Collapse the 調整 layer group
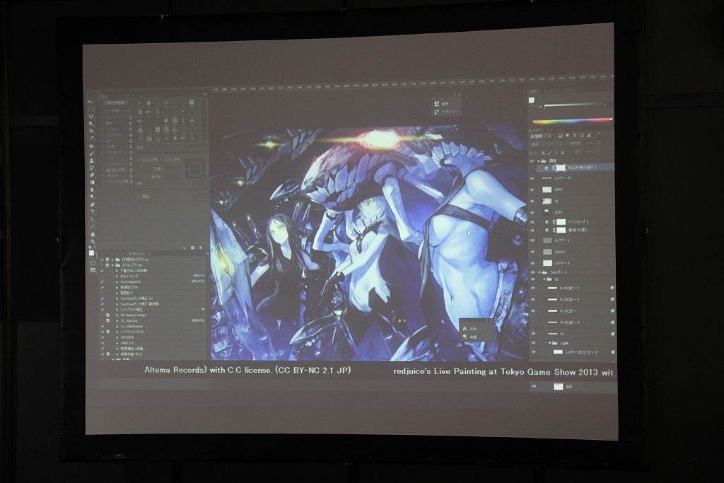The image size is (724, 483). coord(538,161)
